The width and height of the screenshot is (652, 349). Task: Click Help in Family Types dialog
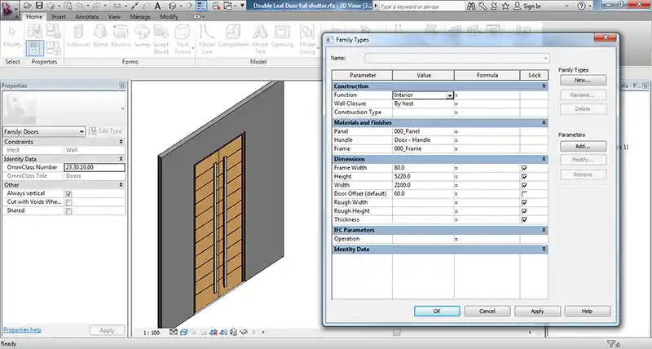coord(587,311)
